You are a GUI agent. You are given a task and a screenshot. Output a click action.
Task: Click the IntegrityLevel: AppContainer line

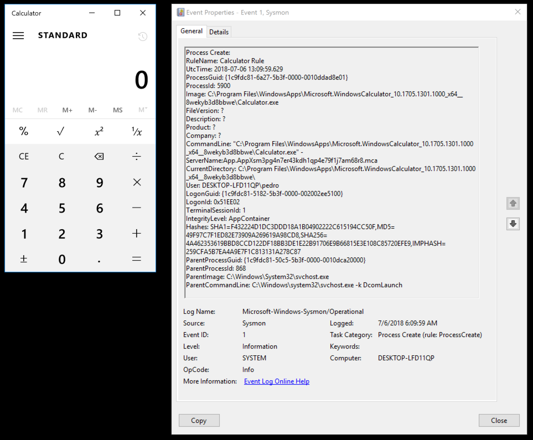(227, 219)
